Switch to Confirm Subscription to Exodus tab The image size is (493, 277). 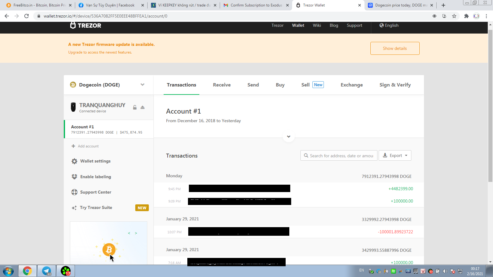click(x=256, y=5)
